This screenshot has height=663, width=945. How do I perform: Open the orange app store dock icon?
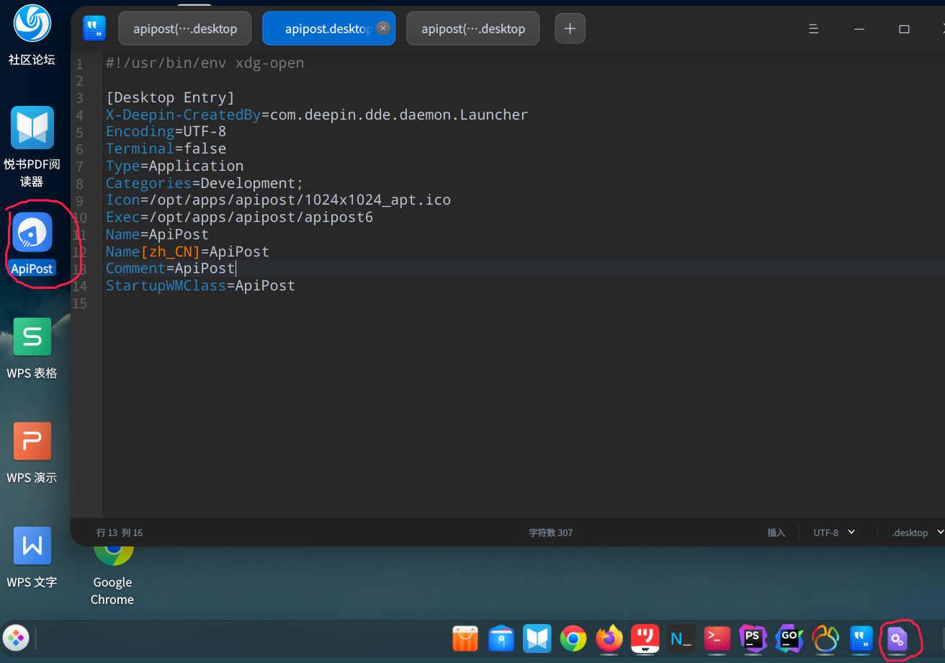(465, 638)
